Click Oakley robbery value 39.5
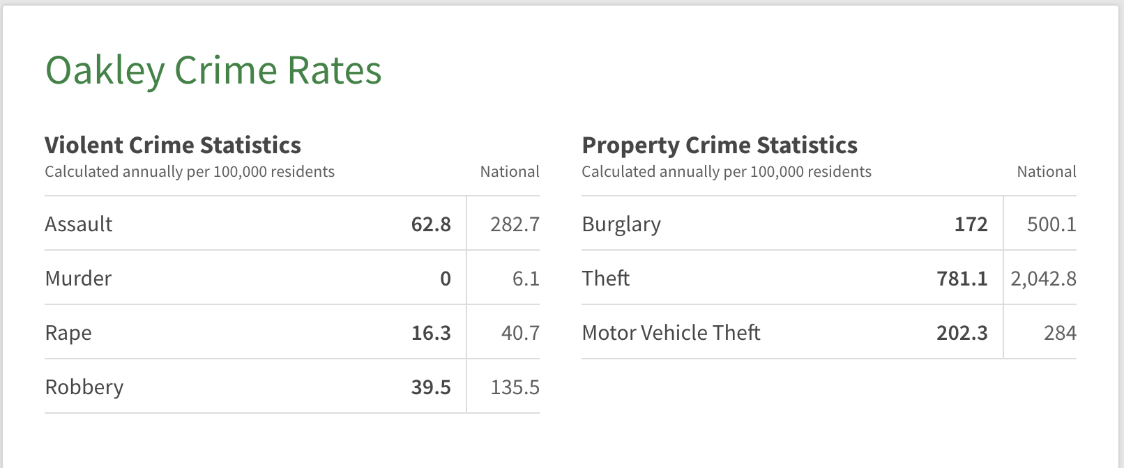Screen dimensions: 1124x468 (431, 387)
